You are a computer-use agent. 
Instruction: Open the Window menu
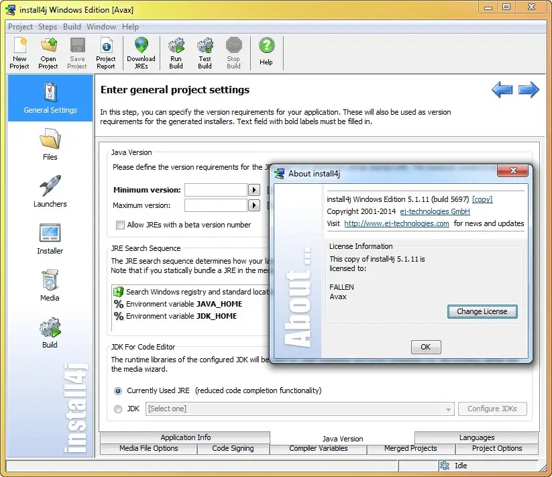(101, 27)
